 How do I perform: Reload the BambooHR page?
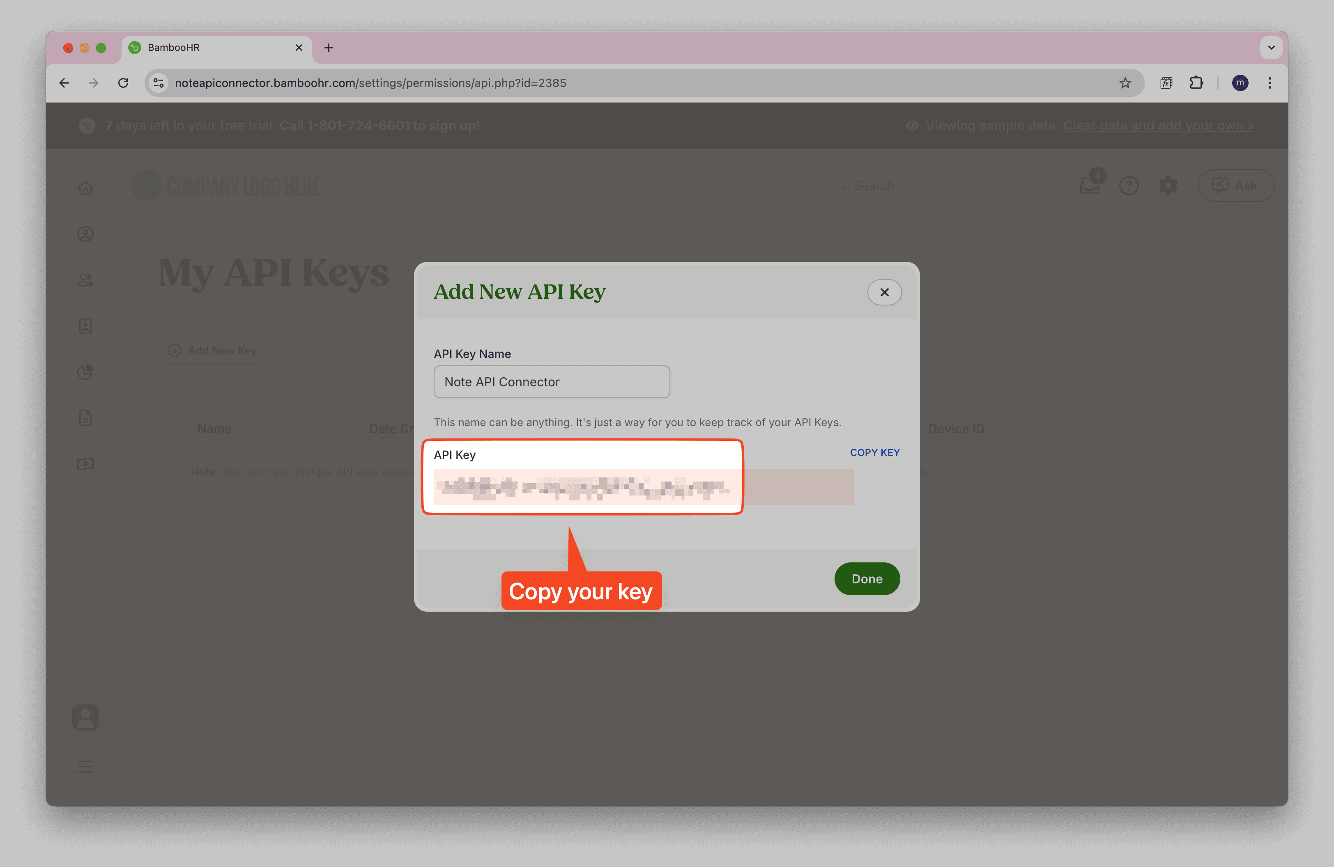click(123, 83)
